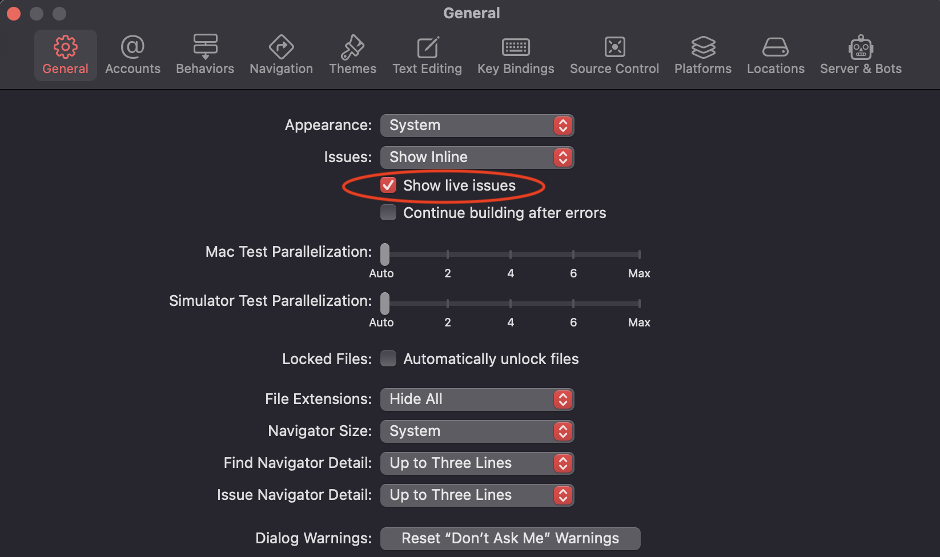Select the Key Bindings keyboard icon
This screenshot has height=557, width=940.
point(516,47)
